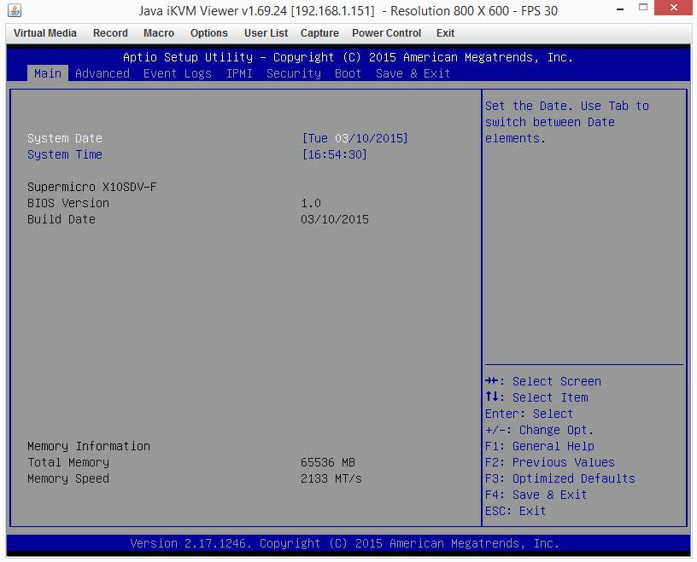Click the 'F3: Optimized Defaults' hint
Screen dimensions: 697x562
click(x=560, y=478)
